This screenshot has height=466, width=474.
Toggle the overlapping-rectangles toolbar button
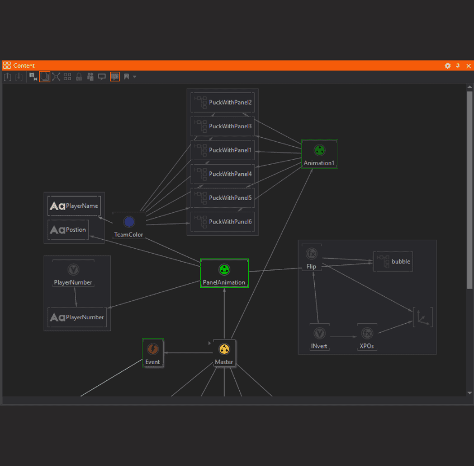33,77
